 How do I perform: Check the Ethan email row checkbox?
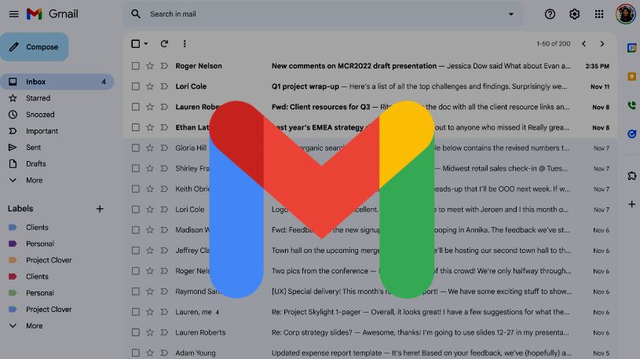[136, 127]
